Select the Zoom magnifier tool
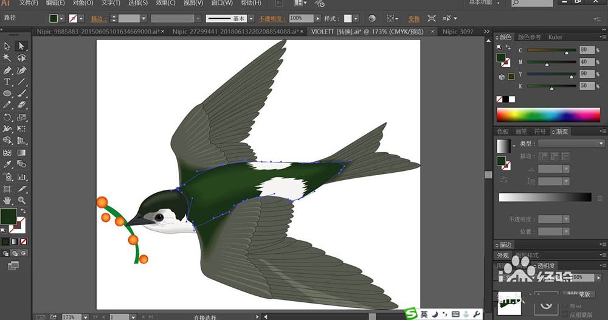The width and height of the screenshot is (608, 320). tap(21, 201)
